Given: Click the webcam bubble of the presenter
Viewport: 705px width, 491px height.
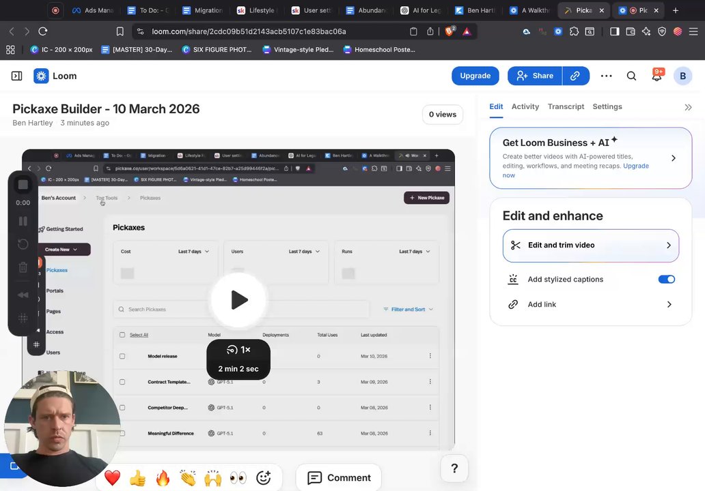Looking at the screenshot, I should [x=62, y=429].
